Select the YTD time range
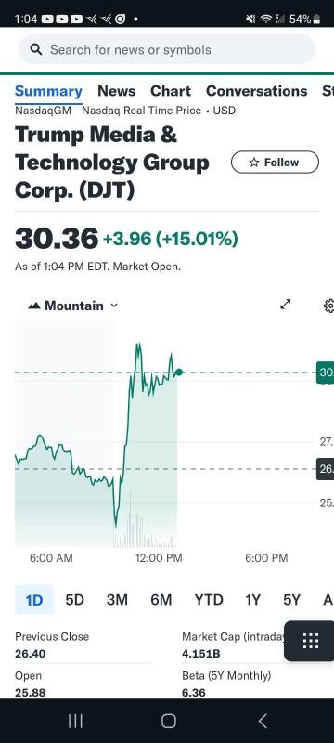Screen dimensions: 334x743 (x=209, y=600)
